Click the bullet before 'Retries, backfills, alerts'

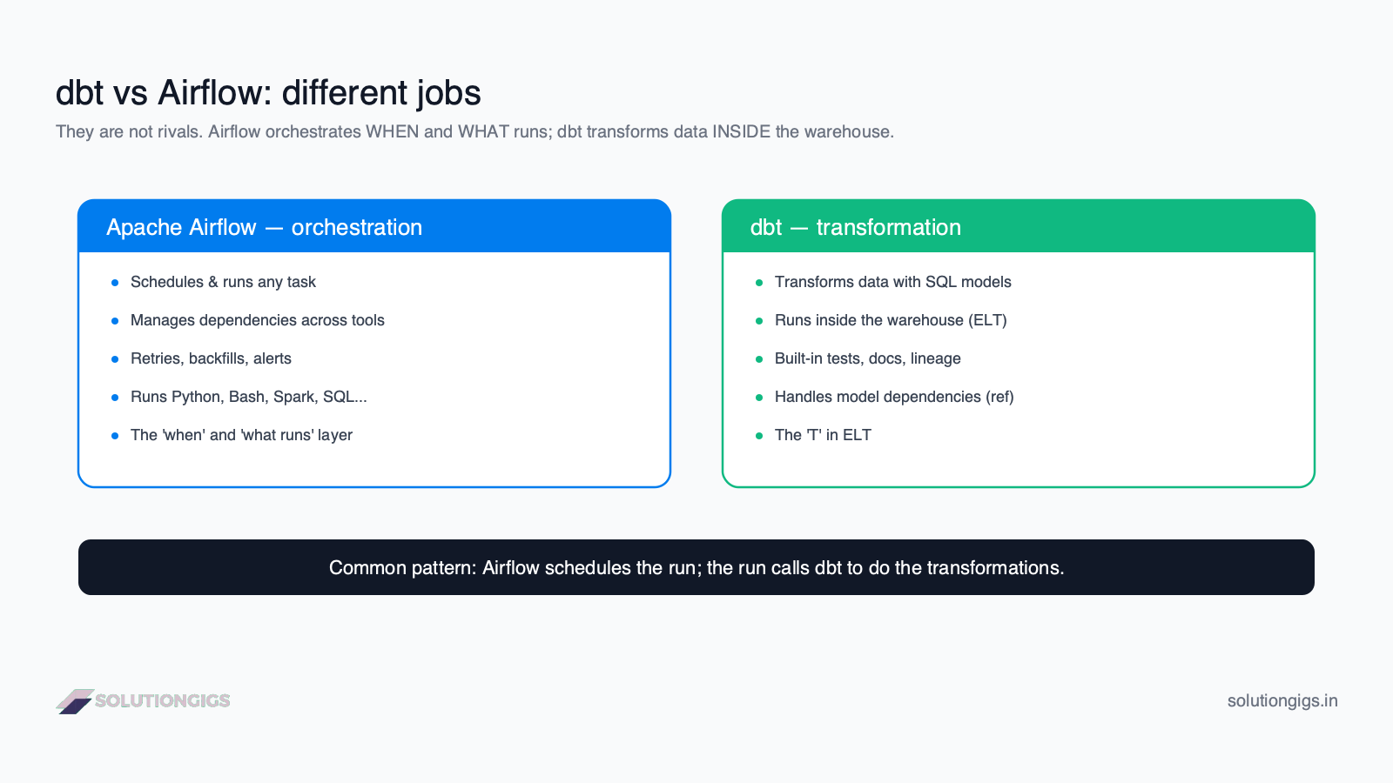[115, 359]
